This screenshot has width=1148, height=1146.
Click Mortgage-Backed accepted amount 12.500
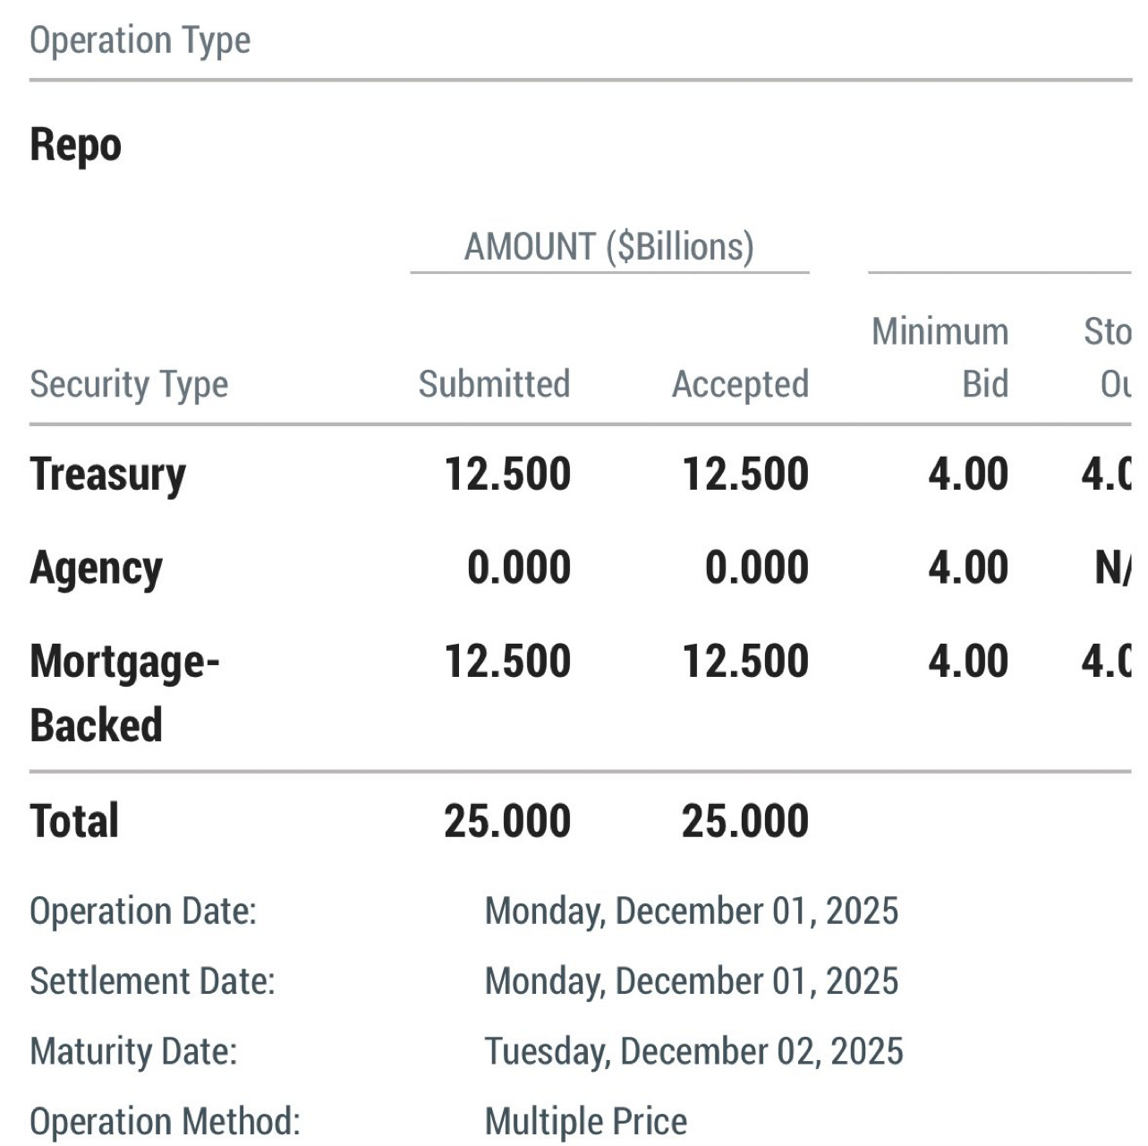[x=745, y=662]
